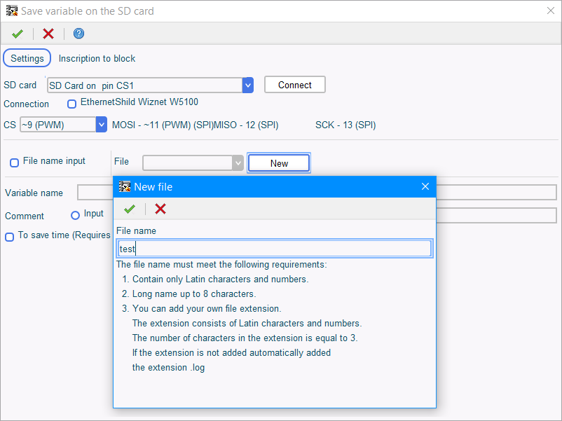Click the 'Connection' label
The image size is (562, 421).
pos(26,104)
